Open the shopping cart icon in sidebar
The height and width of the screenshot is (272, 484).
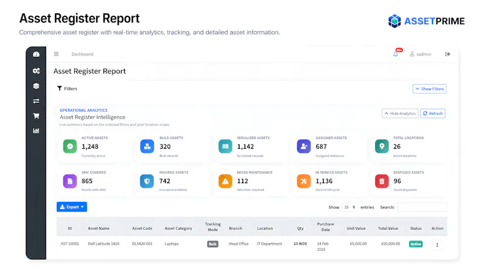tap(36, 116)
